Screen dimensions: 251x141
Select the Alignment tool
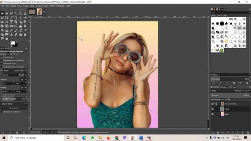2,22
